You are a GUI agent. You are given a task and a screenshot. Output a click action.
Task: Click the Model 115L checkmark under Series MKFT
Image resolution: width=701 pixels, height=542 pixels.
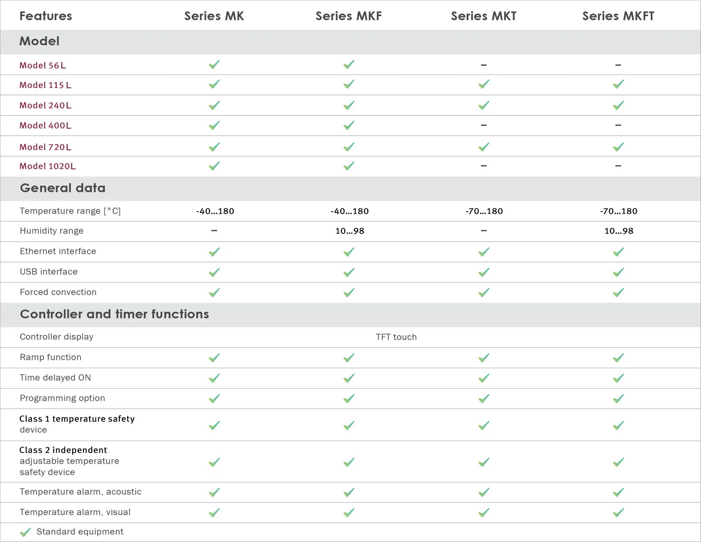pos(618,84)
